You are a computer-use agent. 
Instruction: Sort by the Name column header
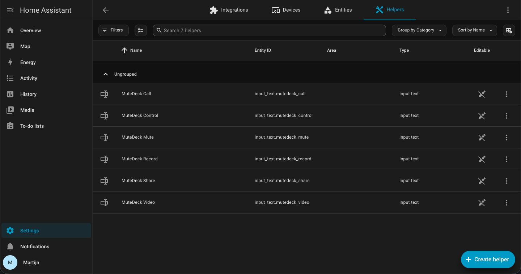(132, 50)
